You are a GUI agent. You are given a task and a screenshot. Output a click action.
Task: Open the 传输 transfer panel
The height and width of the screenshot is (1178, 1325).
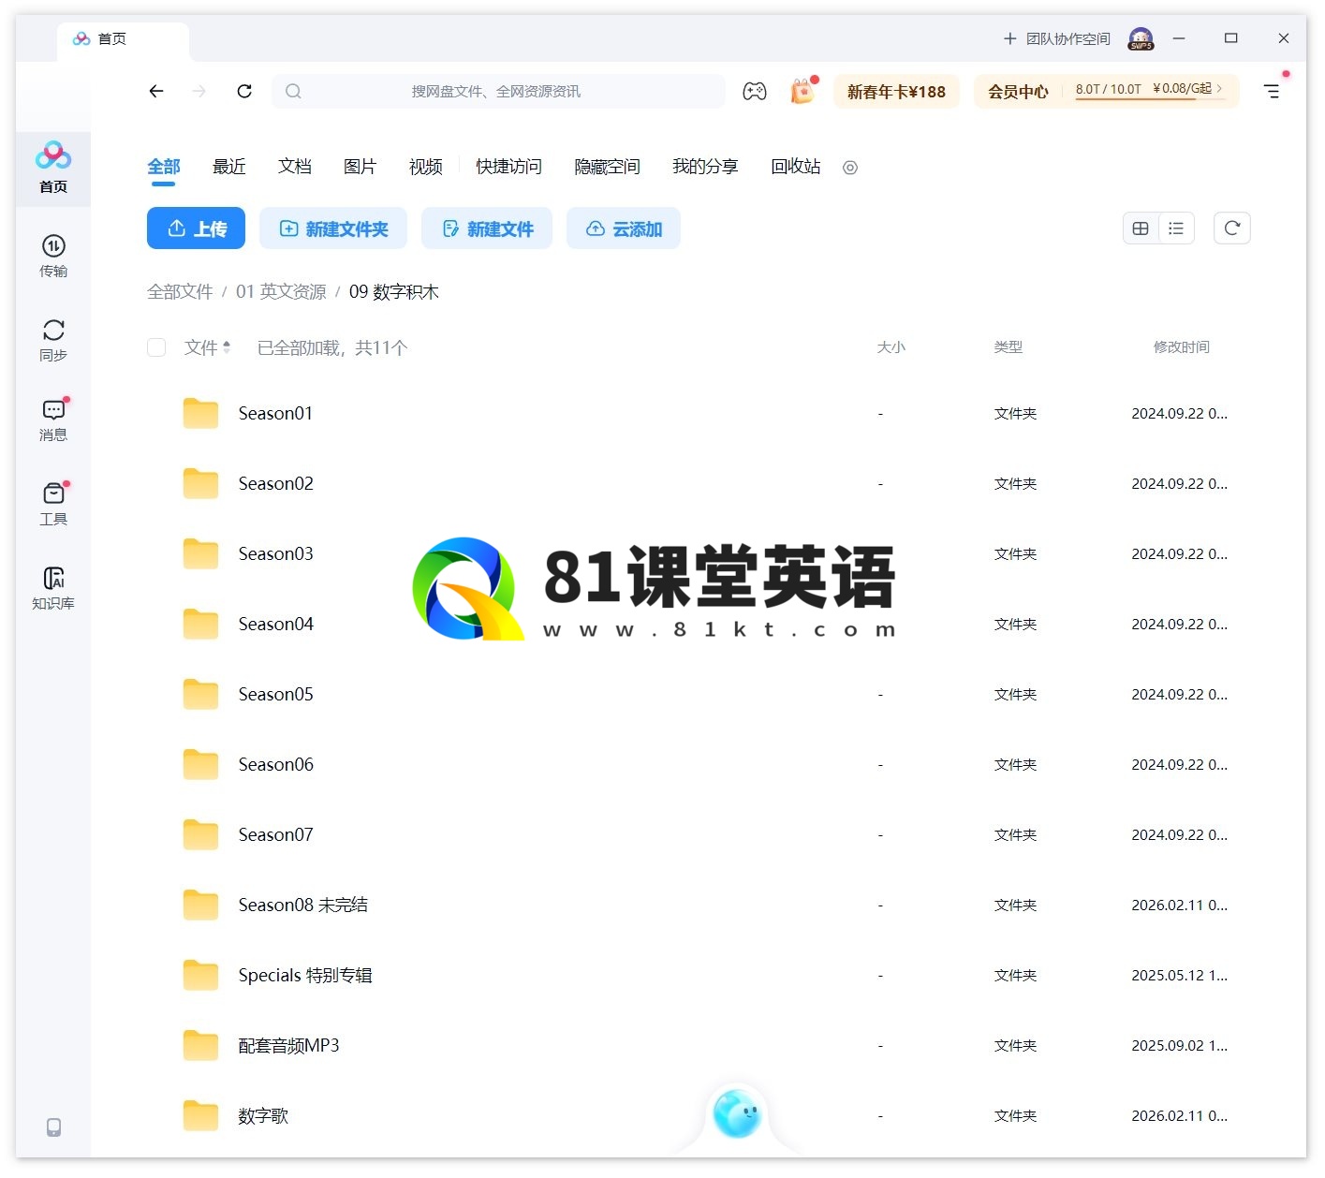[53, 256]
